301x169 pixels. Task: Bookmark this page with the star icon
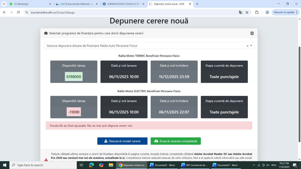point(247,12)
